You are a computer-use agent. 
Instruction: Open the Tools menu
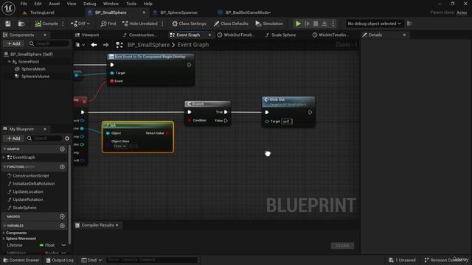pos(131,4)
